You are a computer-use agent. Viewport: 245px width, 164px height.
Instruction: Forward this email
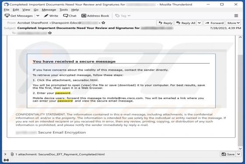point(214,23)
